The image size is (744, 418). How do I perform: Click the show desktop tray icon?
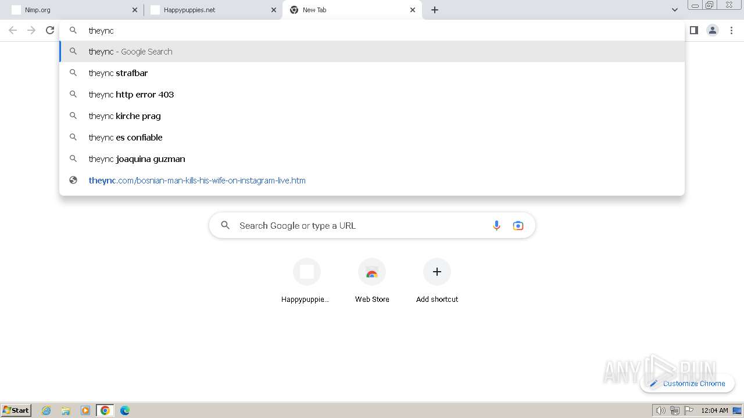(738, 410)
